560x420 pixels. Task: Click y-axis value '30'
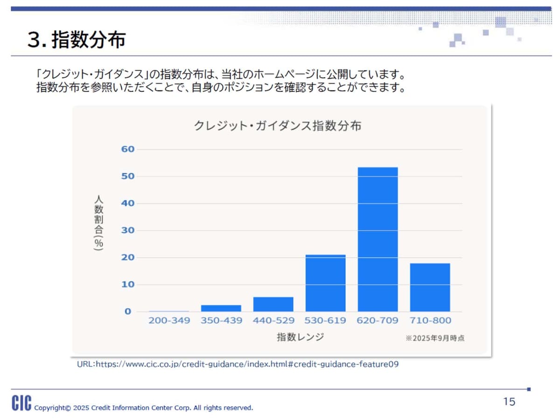coord(128,231)
